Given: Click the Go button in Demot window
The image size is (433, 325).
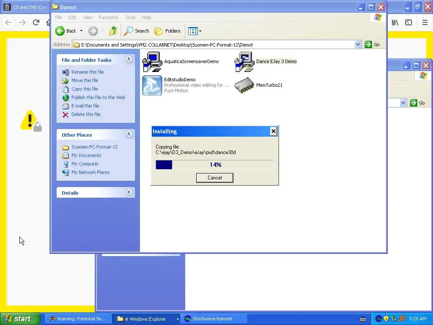Looking at the screenshot, I should (372, 44).
